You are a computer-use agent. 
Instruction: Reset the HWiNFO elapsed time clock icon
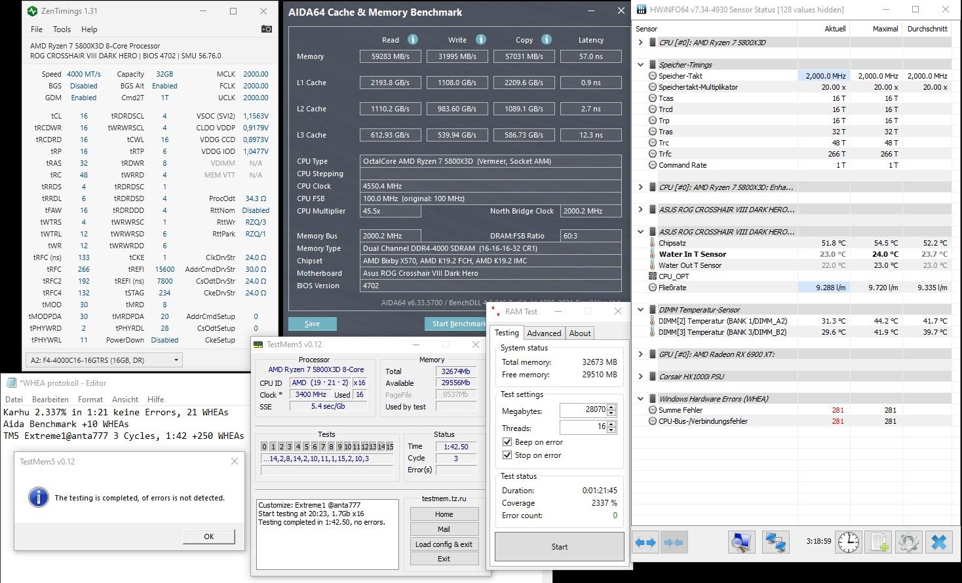pos(849,542)
